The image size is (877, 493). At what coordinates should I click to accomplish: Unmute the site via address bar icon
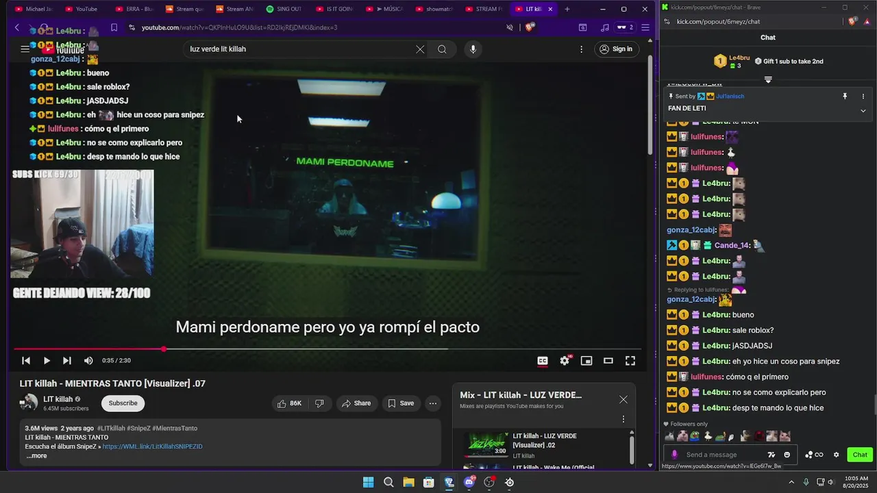[509, 27]
